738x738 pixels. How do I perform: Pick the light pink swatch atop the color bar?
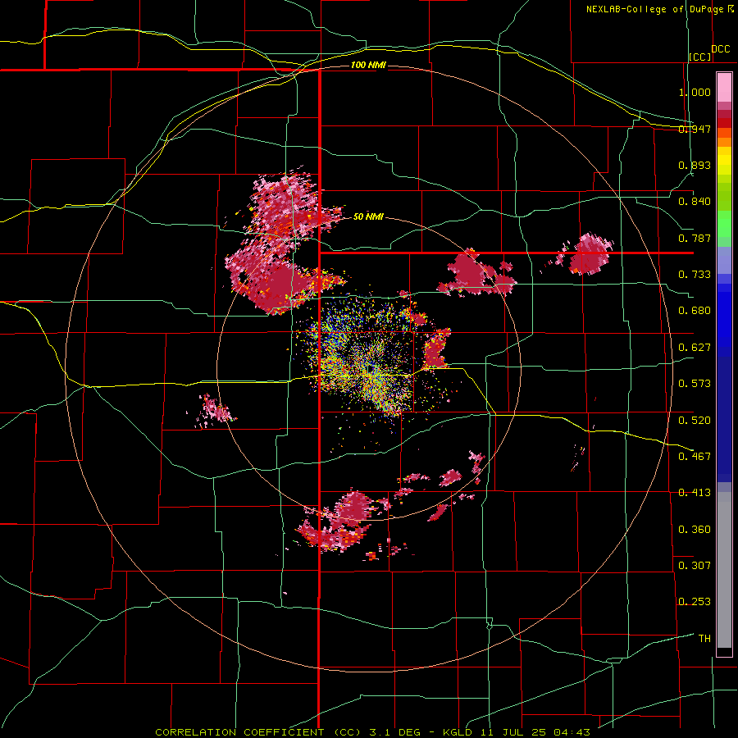[724, 88]
